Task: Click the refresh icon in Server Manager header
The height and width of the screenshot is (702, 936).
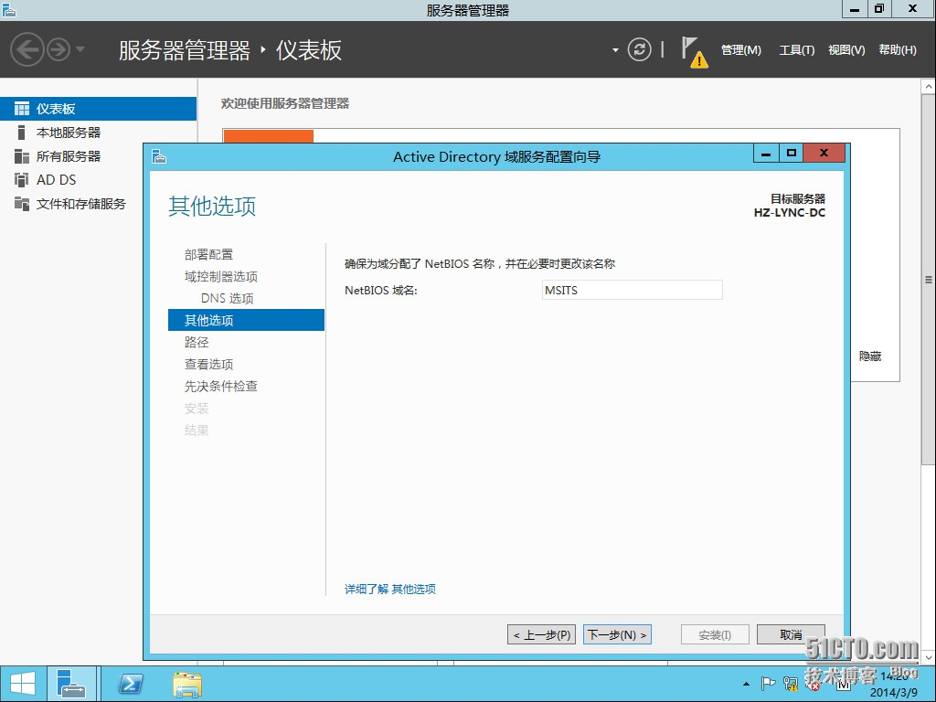Action: [x=639, y=49]
